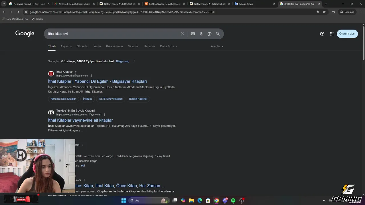Open the tab search chevron
Image resolution: width=365 pixels, height=205 pixels.
point(4,4)
